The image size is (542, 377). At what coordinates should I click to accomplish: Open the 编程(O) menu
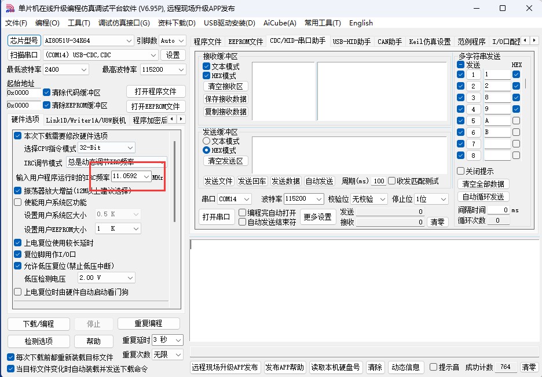[x=47, y=23]
